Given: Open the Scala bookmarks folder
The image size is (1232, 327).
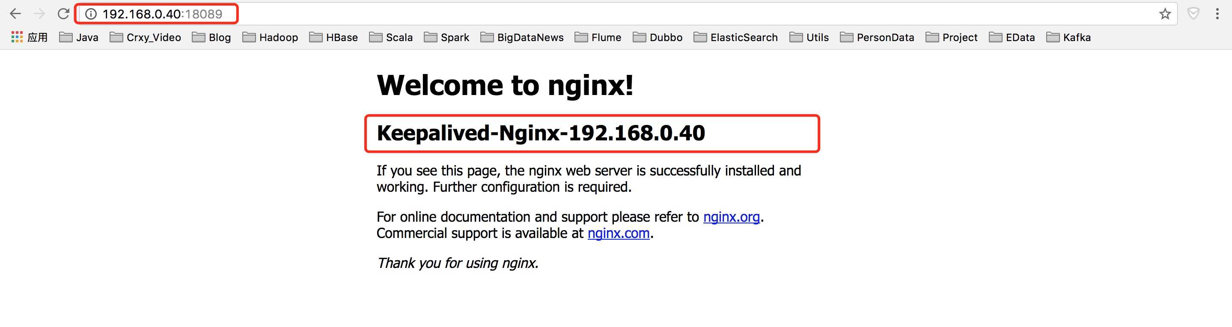Looking at the screenshot, I should pos(391,37).
